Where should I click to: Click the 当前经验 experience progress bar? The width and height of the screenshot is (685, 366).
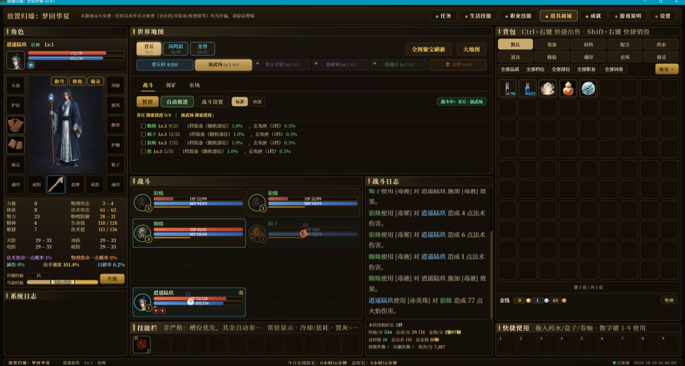point(62,282)
